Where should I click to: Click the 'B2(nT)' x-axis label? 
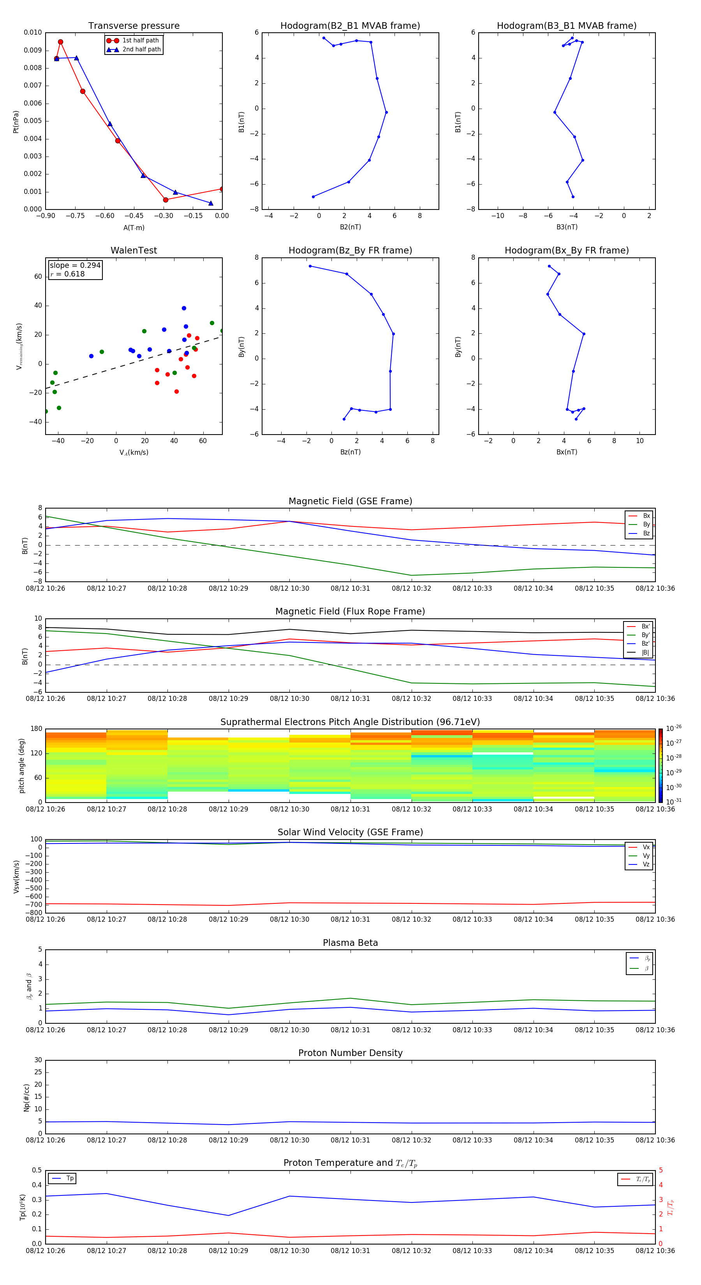tap(350, 227)
